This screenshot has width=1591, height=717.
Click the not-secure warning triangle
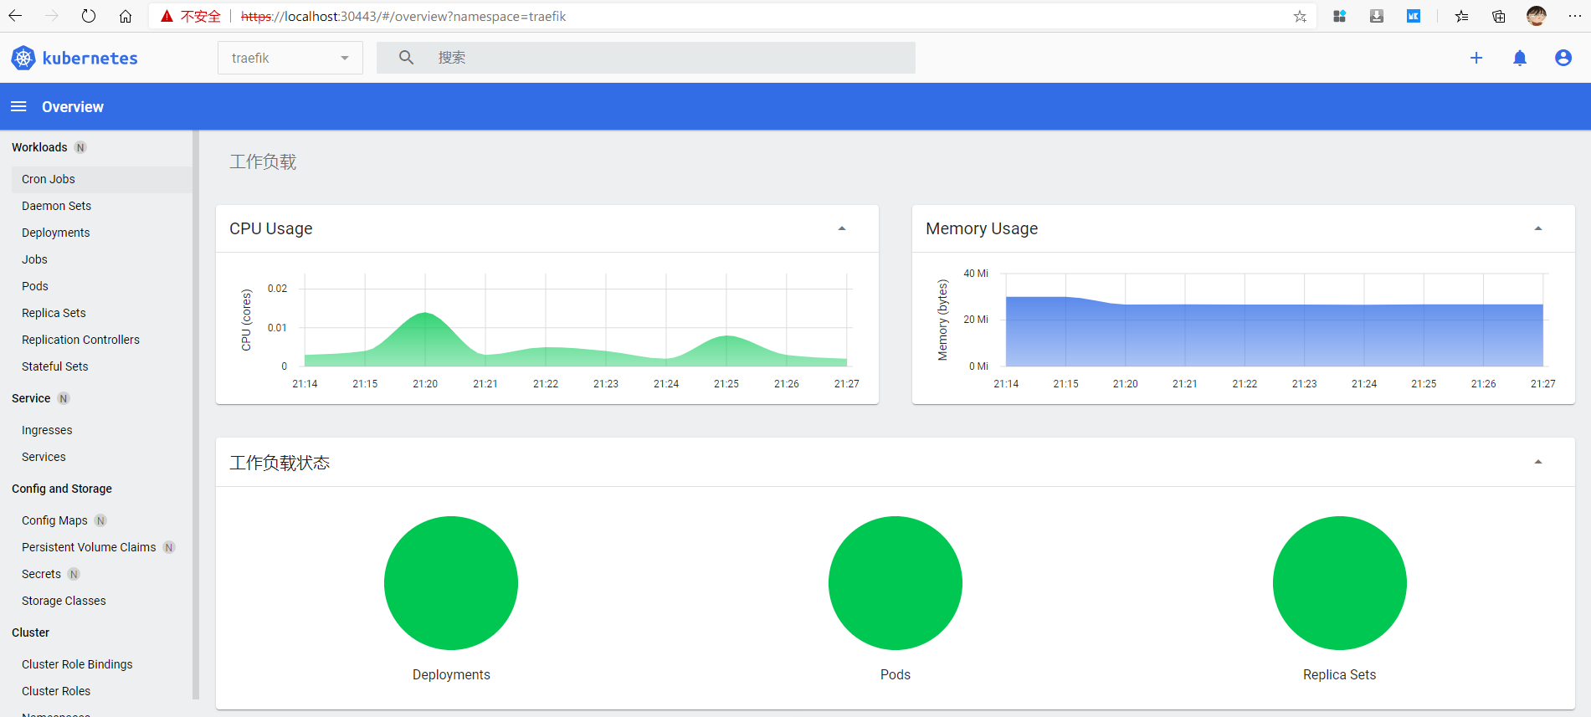[167, 16]
